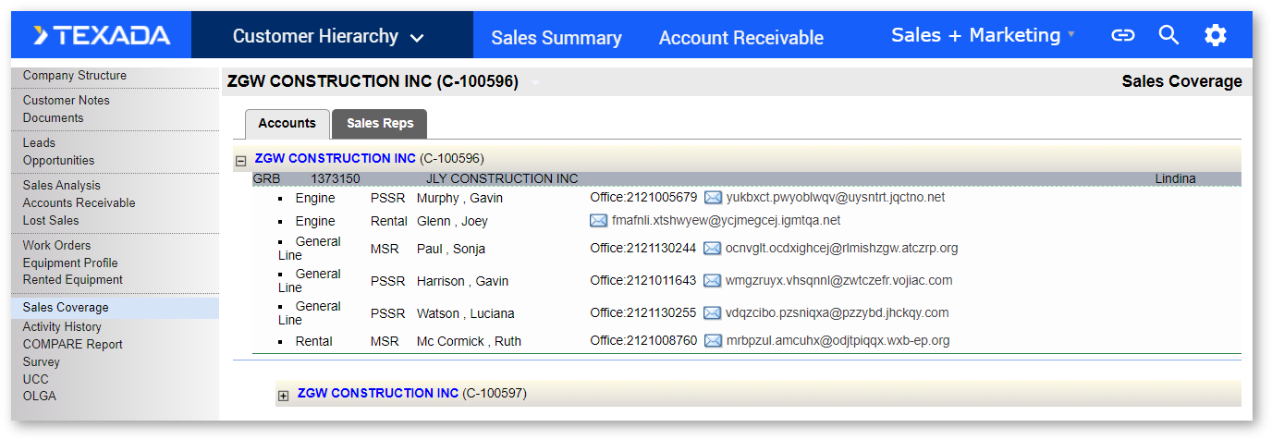This screenshot has height=440, width=1272.
Task: Click the name Glenn, Joey
Action: click(452, 221)
